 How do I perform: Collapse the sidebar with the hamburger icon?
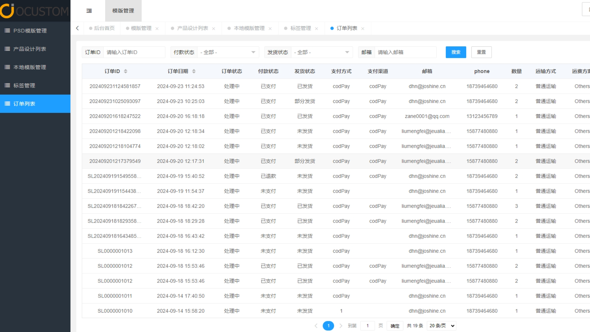tap(89, 11)
